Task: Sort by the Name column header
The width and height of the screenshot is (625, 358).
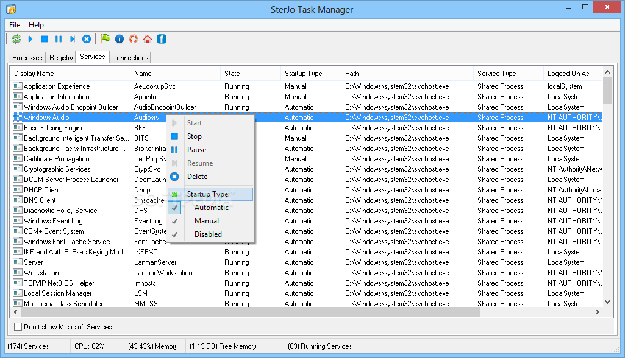Action: (x=176, y=74)
